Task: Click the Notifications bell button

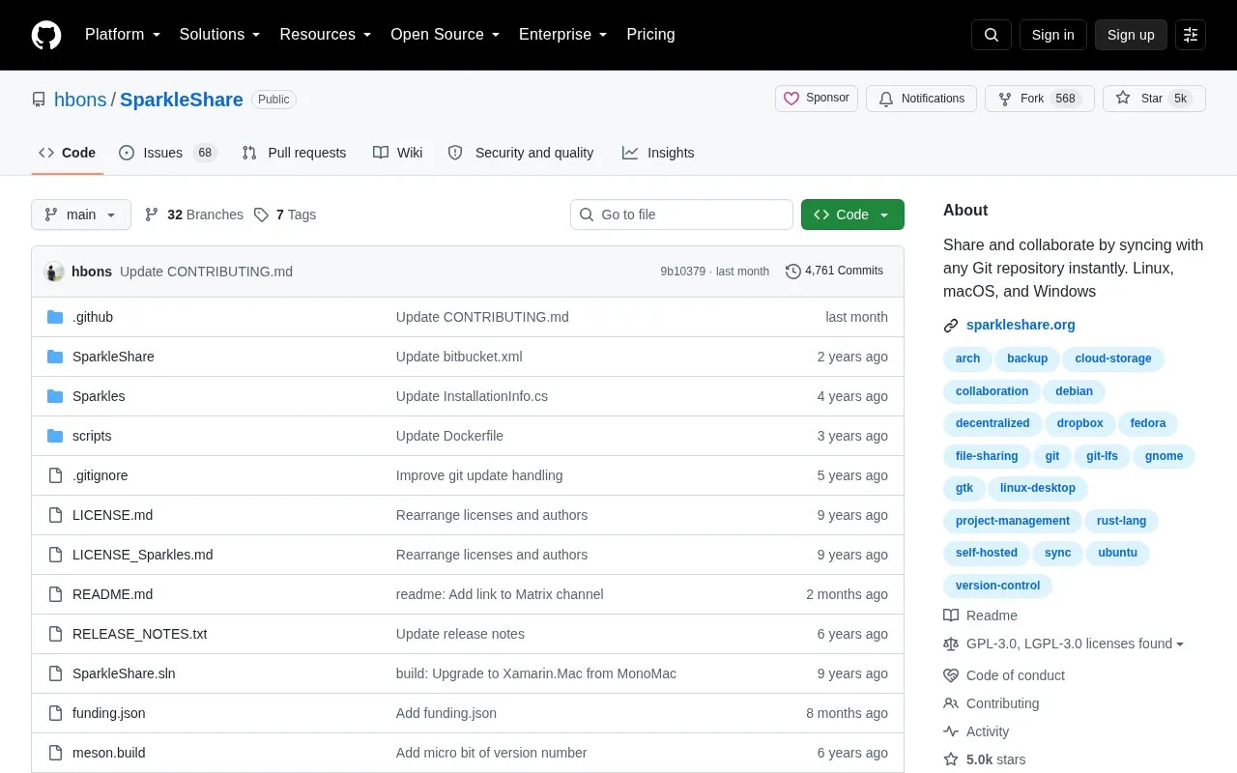Action: point(922,99)
